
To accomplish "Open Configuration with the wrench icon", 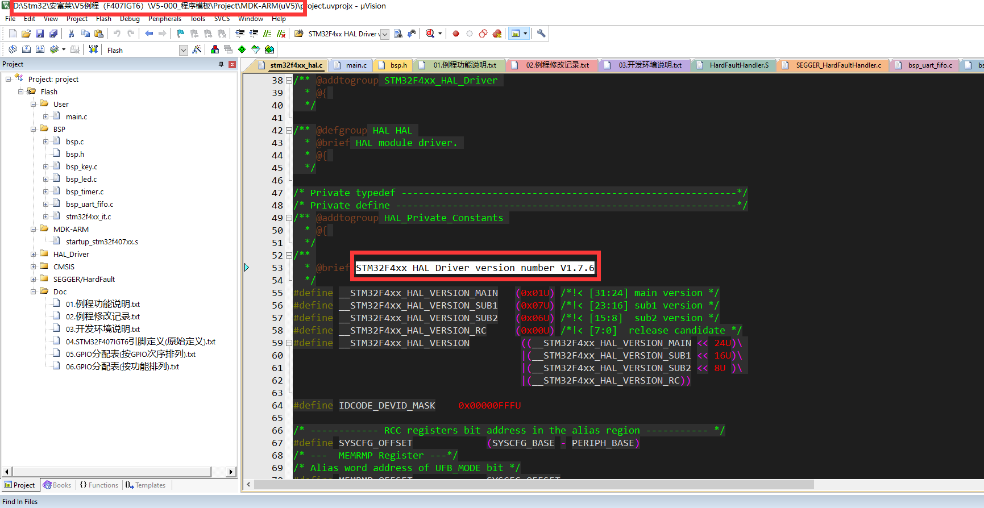I will (541, 34).
